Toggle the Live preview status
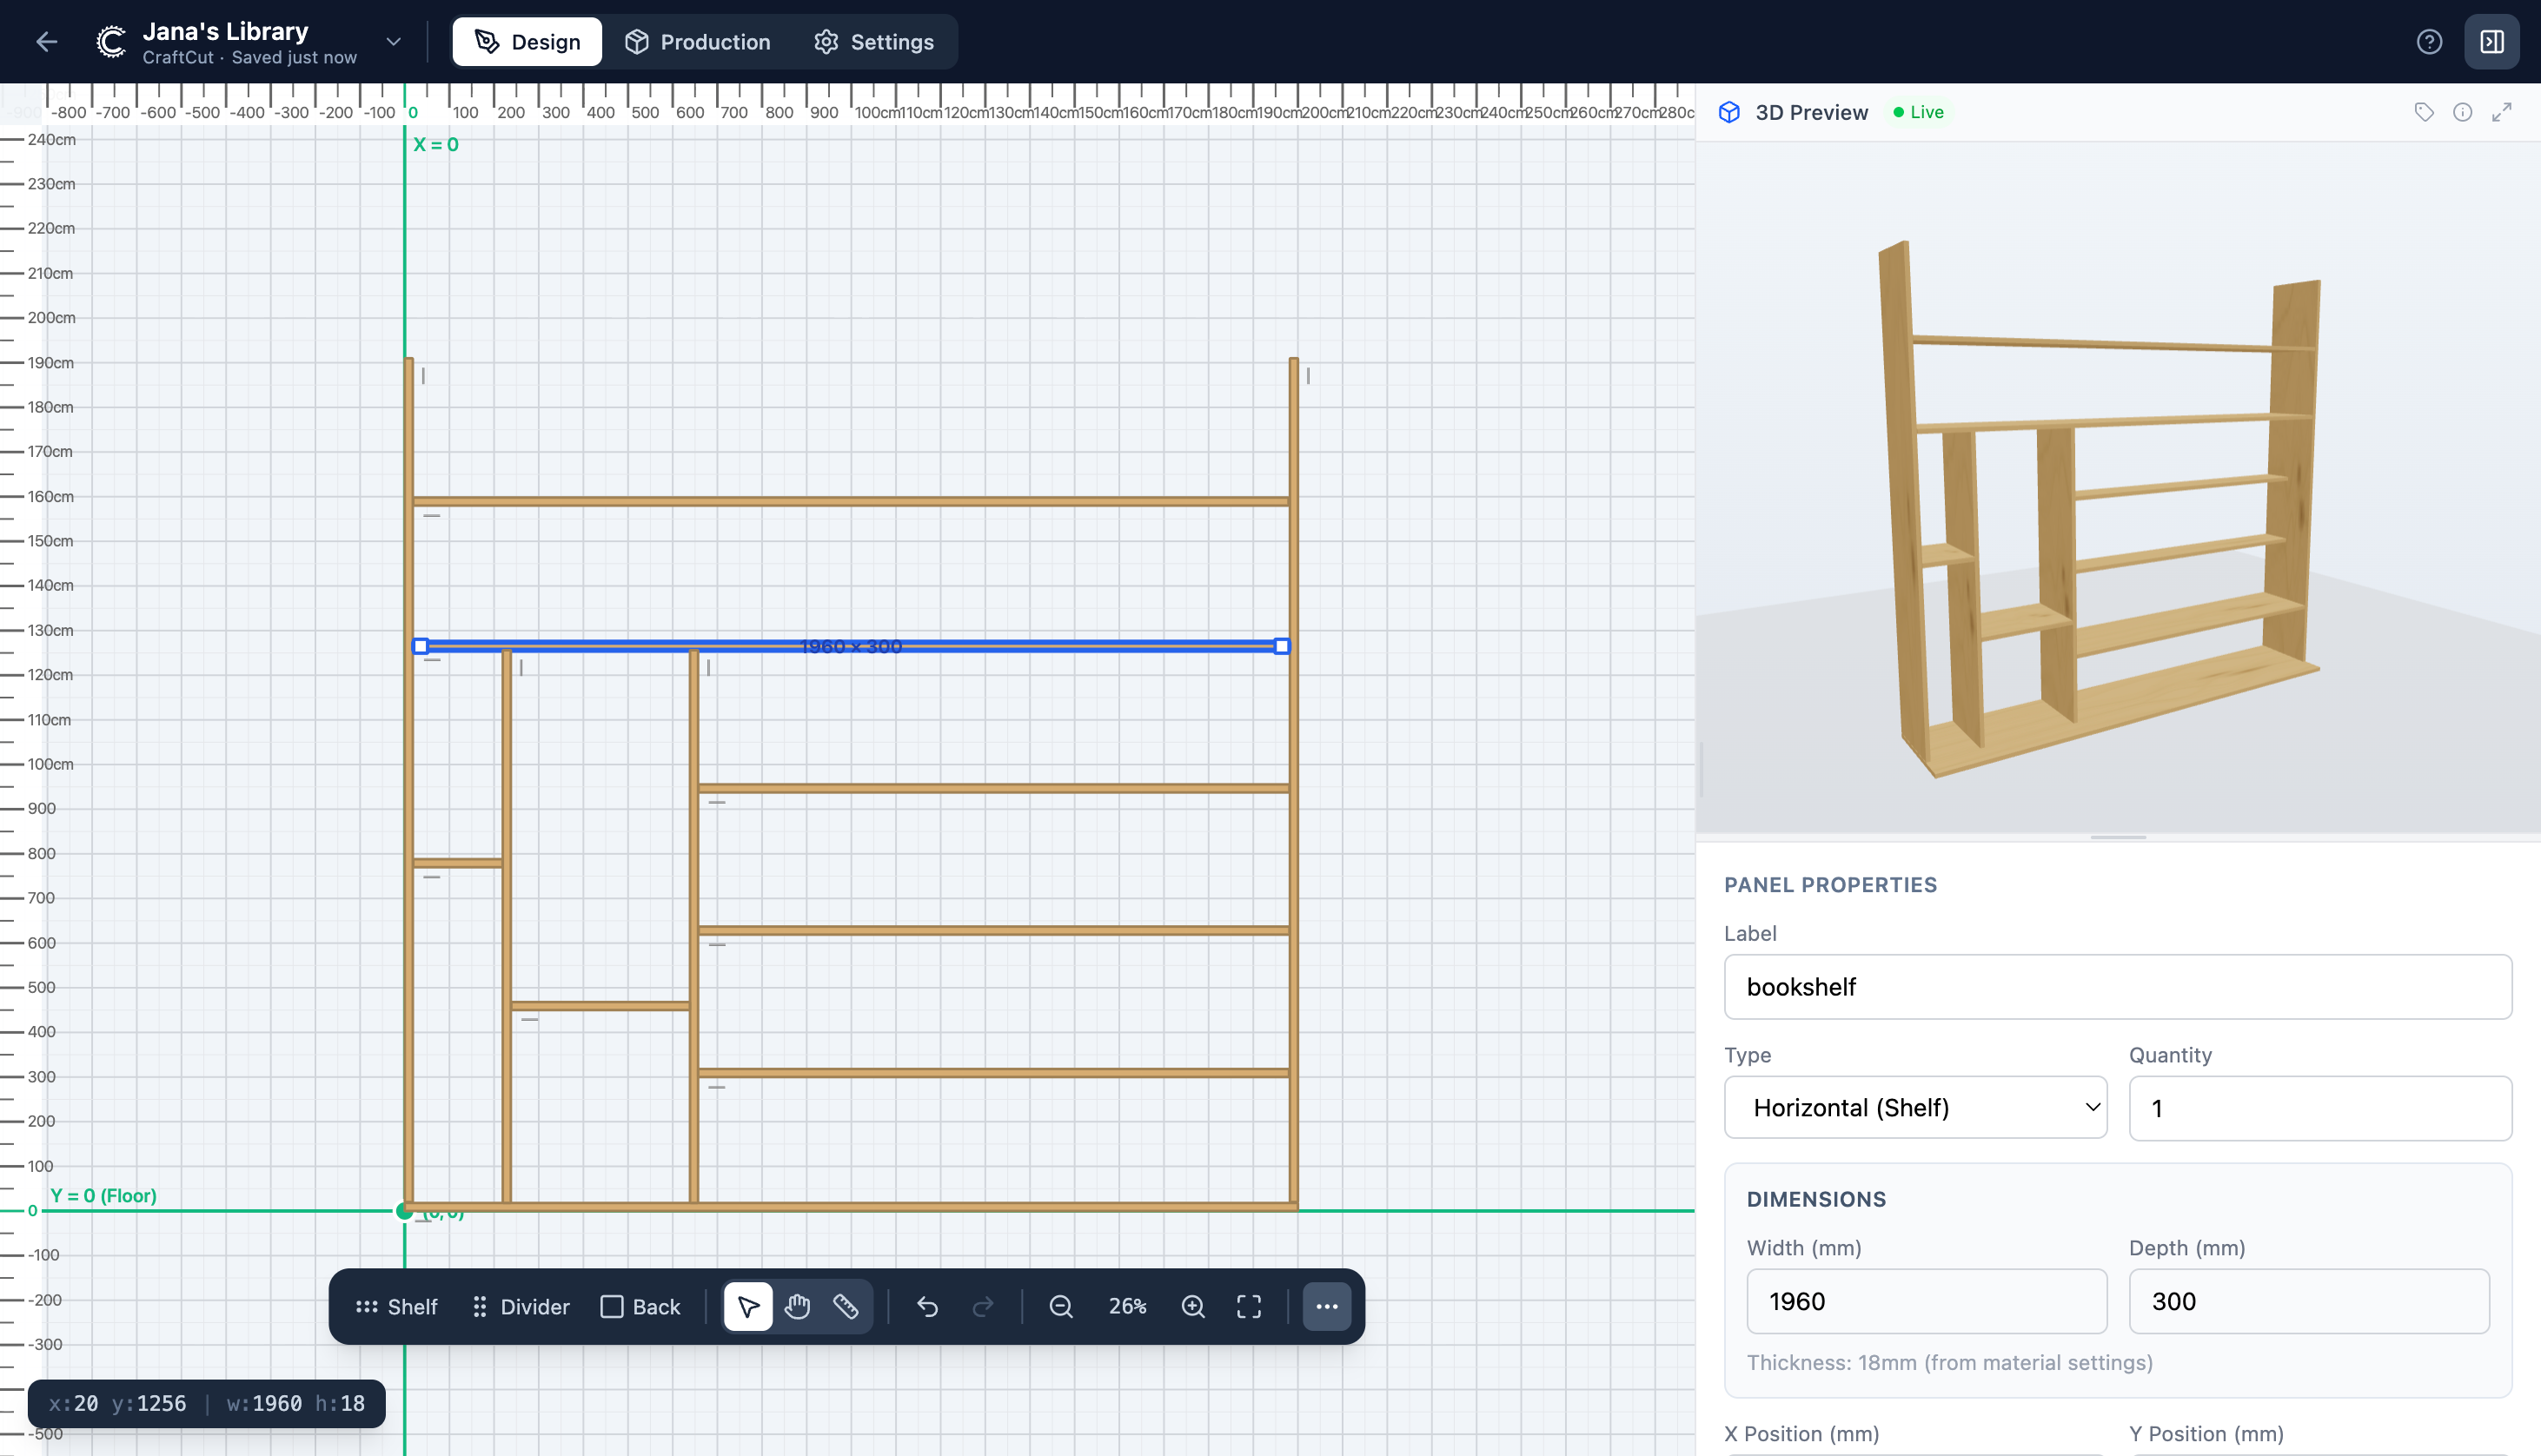 tap(1917, 112)
